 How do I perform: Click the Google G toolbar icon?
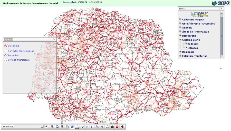click(x=92, y=127)
